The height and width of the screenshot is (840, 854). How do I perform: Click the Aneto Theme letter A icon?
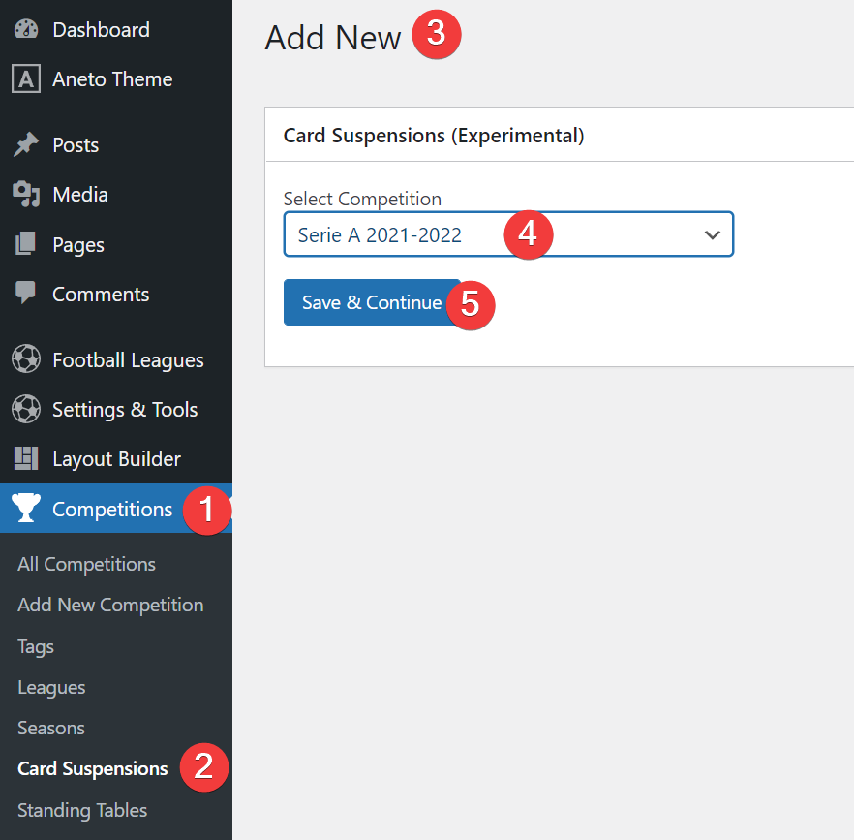(25, 79)
